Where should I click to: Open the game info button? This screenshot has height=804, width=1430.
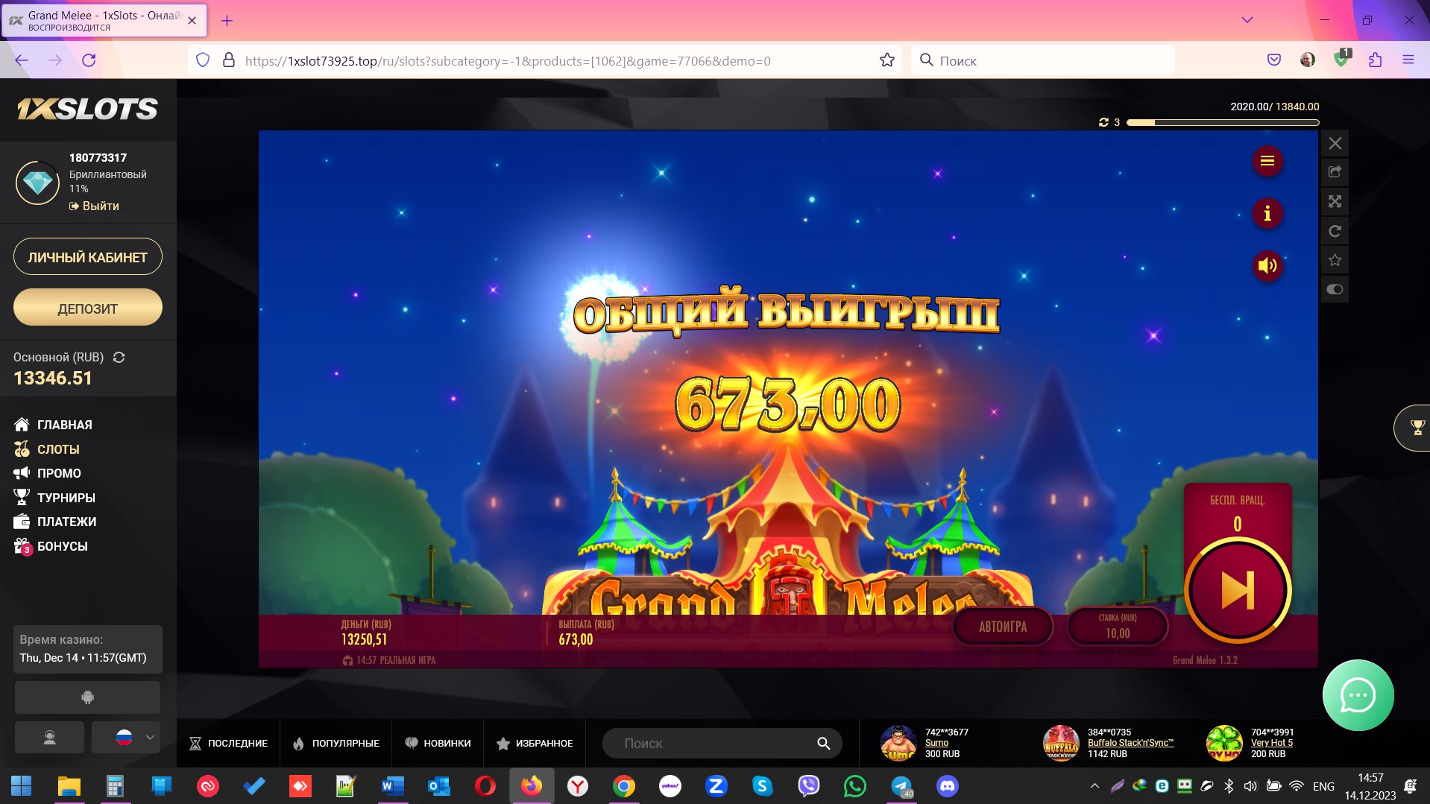point(1267,214)
